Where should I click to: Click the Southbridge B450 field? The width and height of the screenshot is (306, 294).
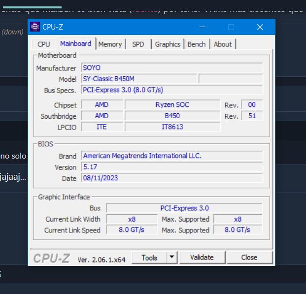(x=172, y=116)
